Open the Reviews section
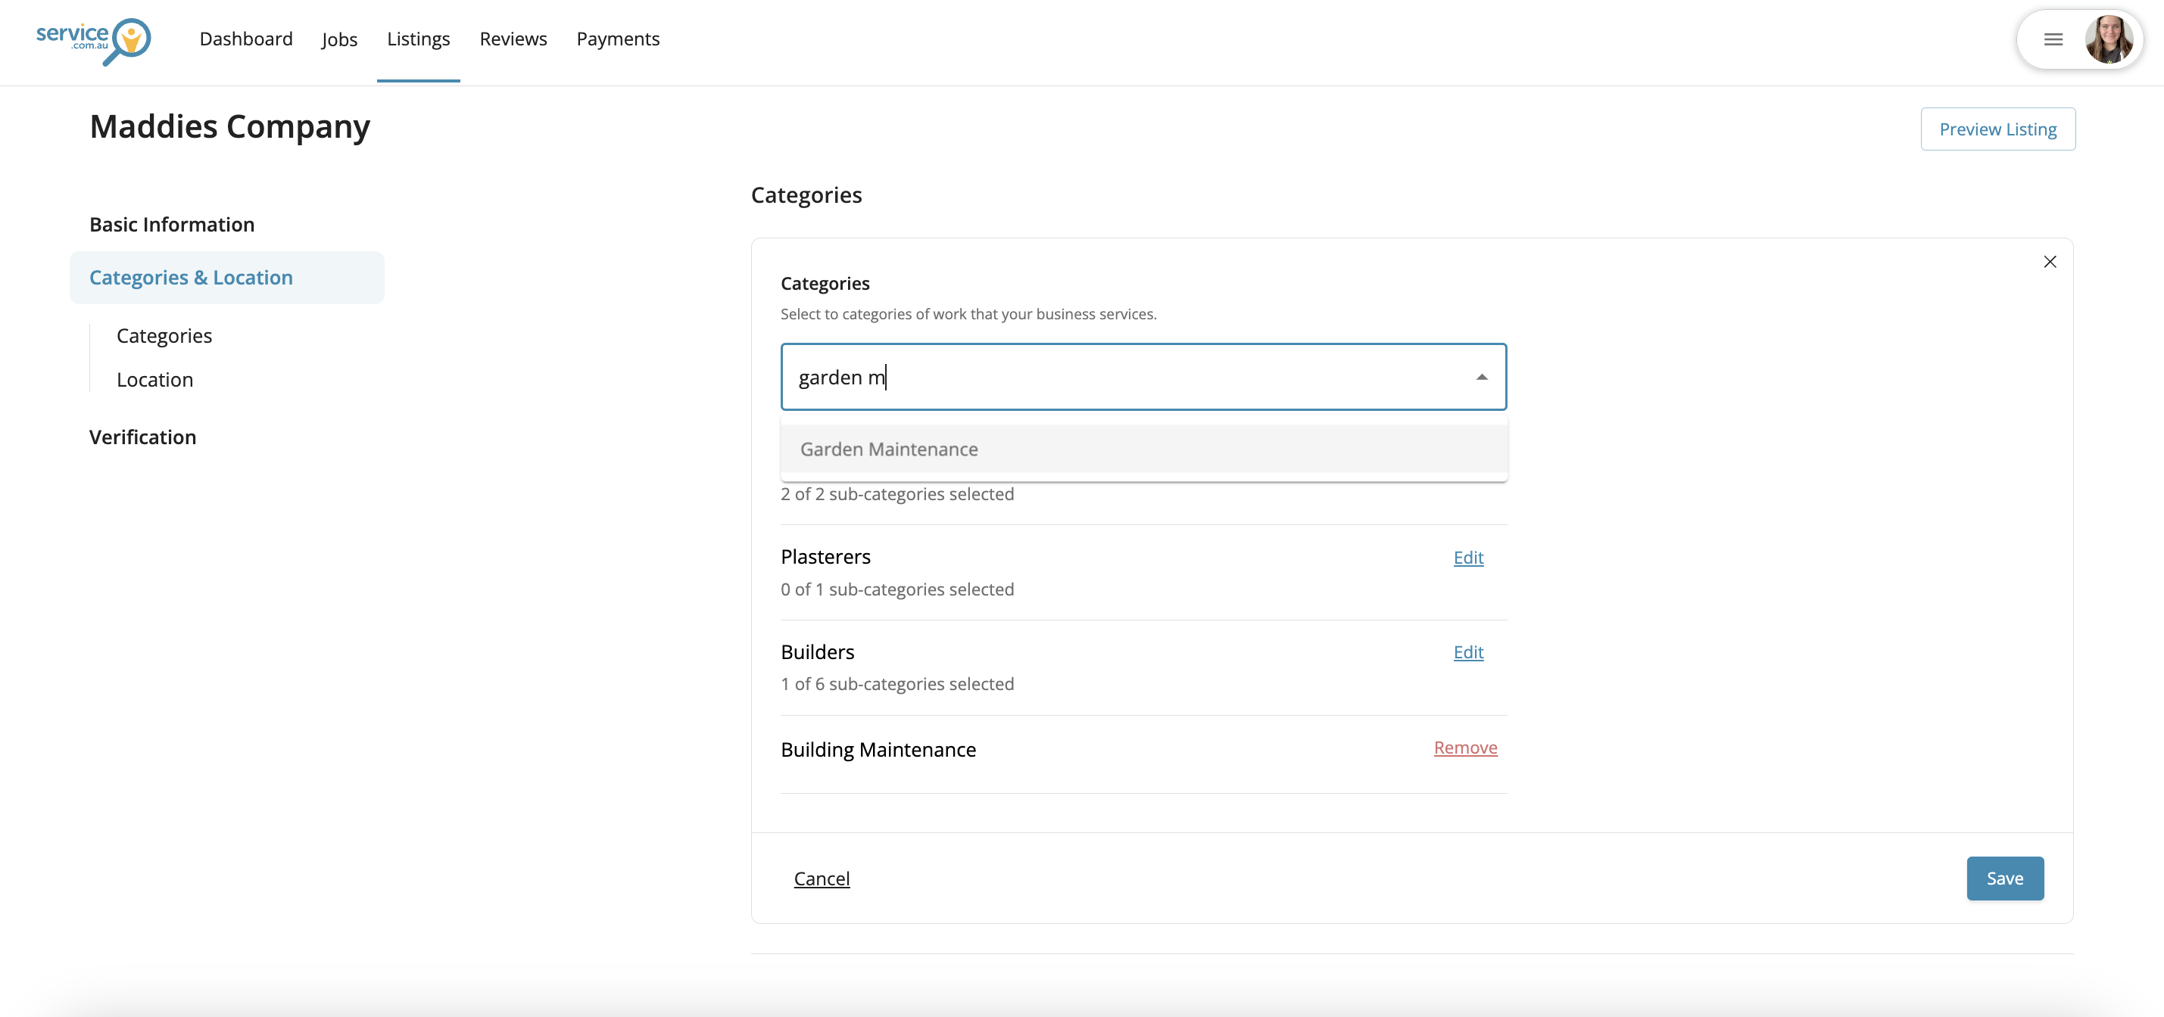 (x=513, y=39)
